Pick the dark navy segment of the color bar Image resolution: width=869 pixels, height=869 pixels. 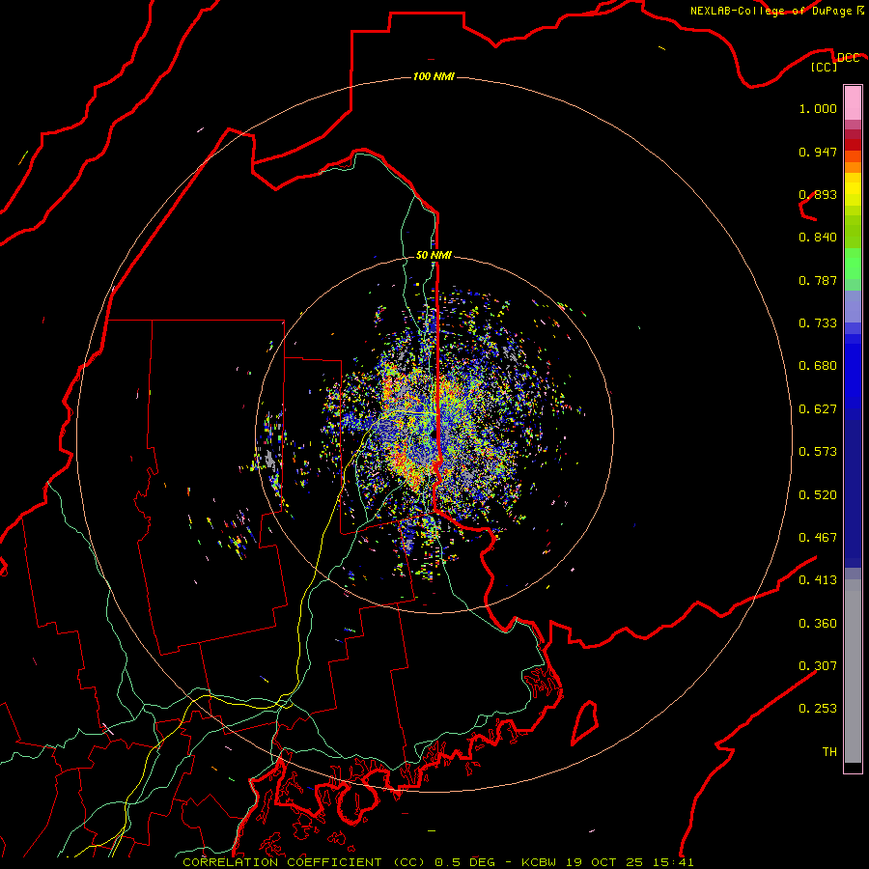(853, 493)
